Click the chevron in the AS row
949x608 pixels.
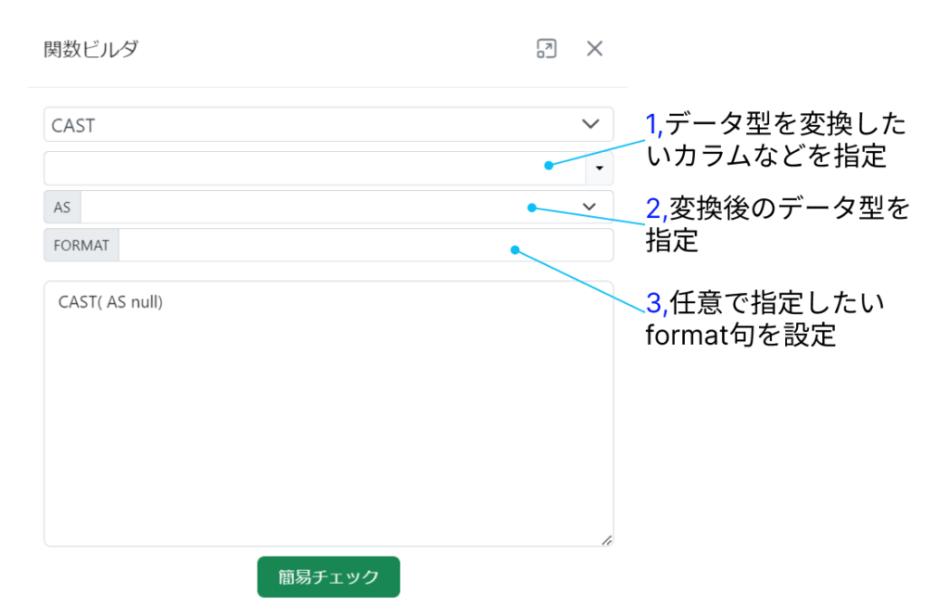pos(588,207)
